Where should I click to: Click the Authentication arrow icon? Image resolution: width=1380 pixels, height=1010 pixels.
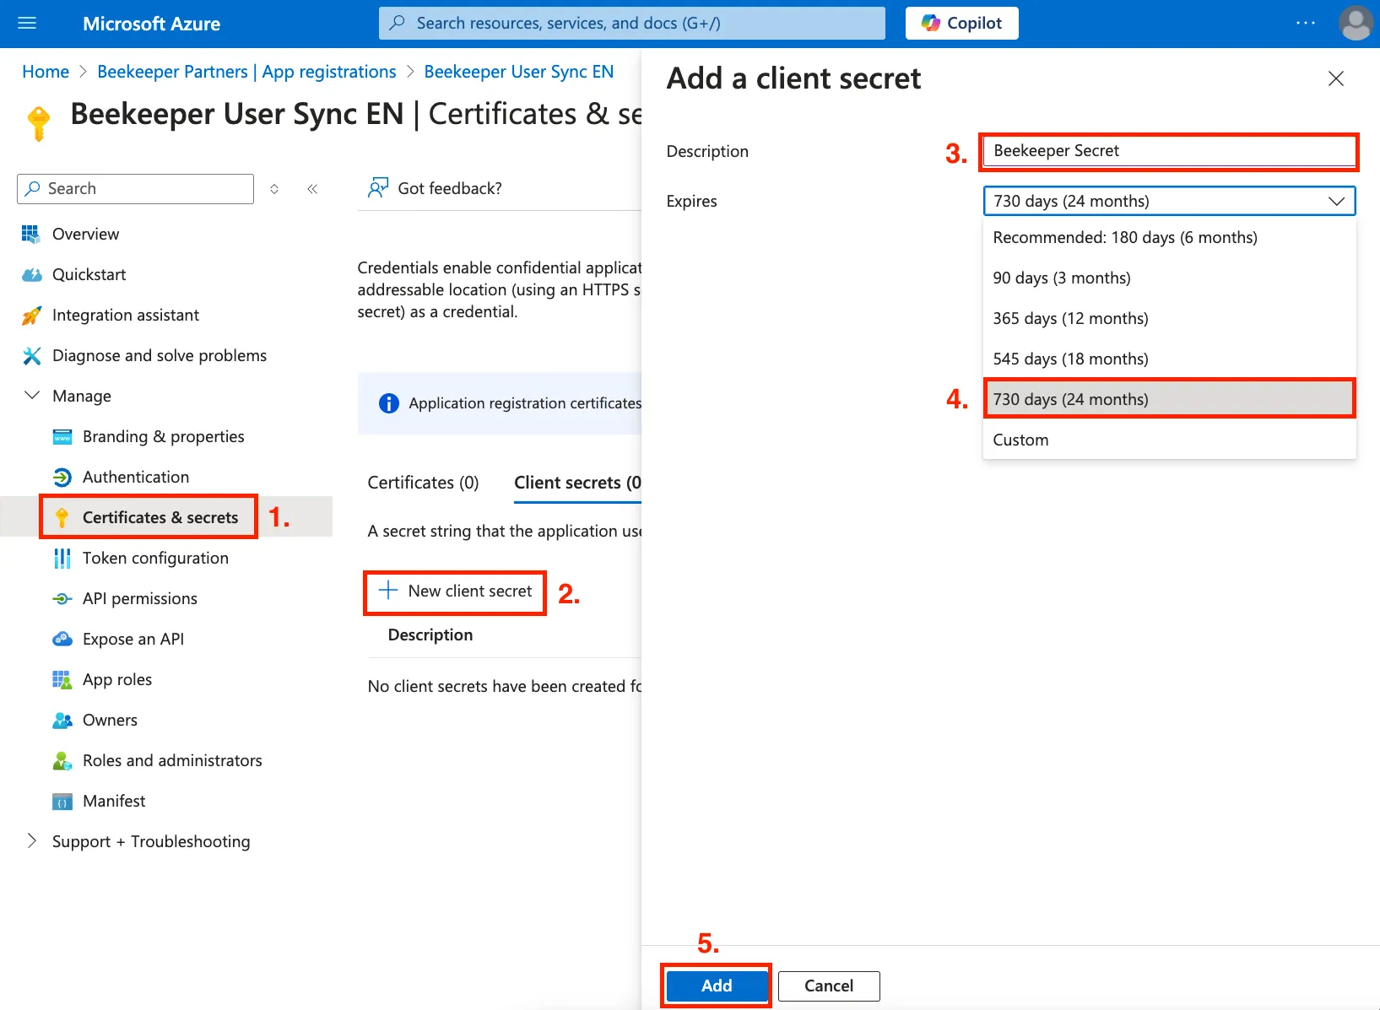pyautogui.click(x=62, y=478)
